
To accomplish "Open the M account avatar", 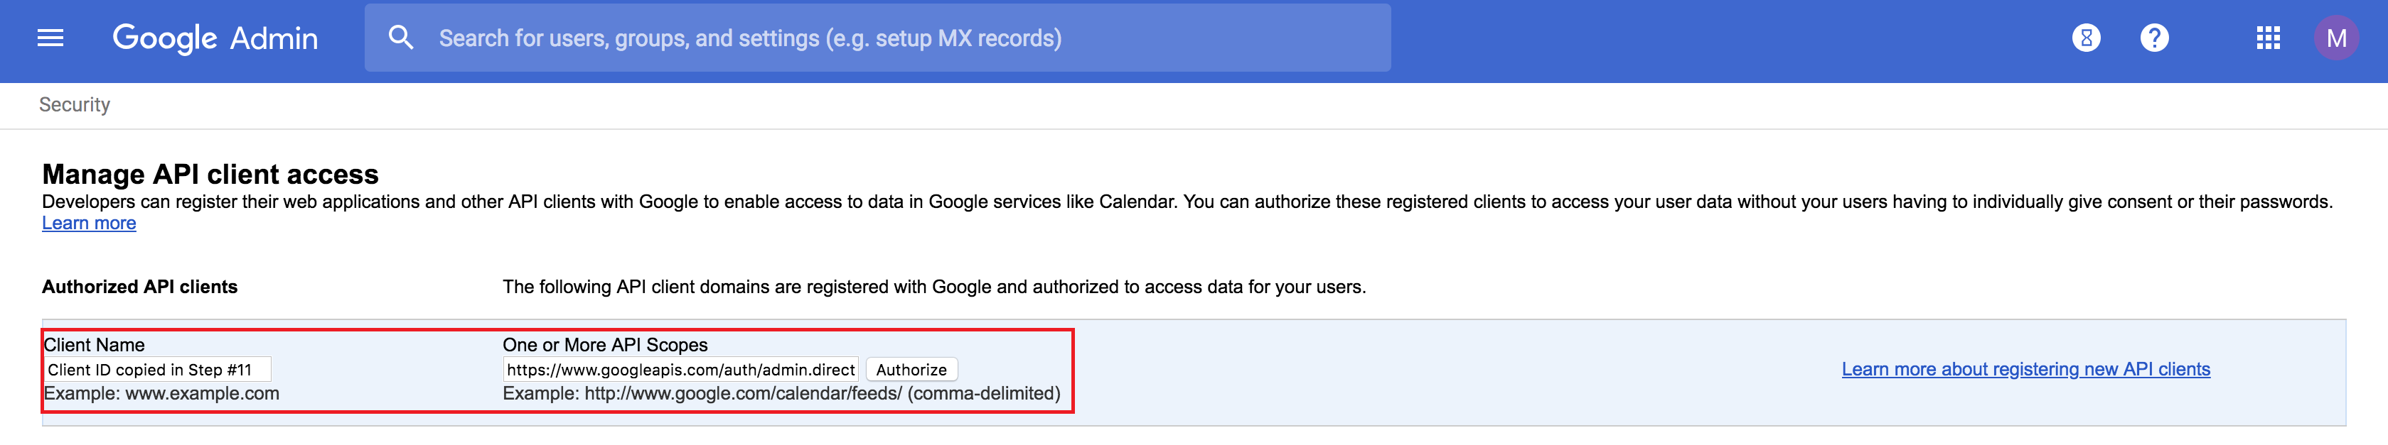I will click(2336, 38).
